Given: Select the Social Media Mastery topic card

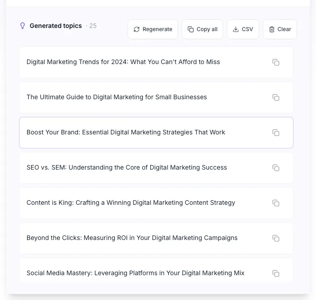Looking at the screenshot, I should click(x=156, y=270).
